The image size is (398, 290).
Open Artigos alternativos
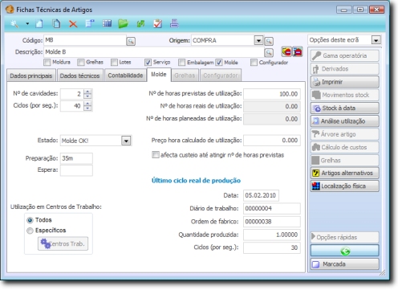coord(345,173)
